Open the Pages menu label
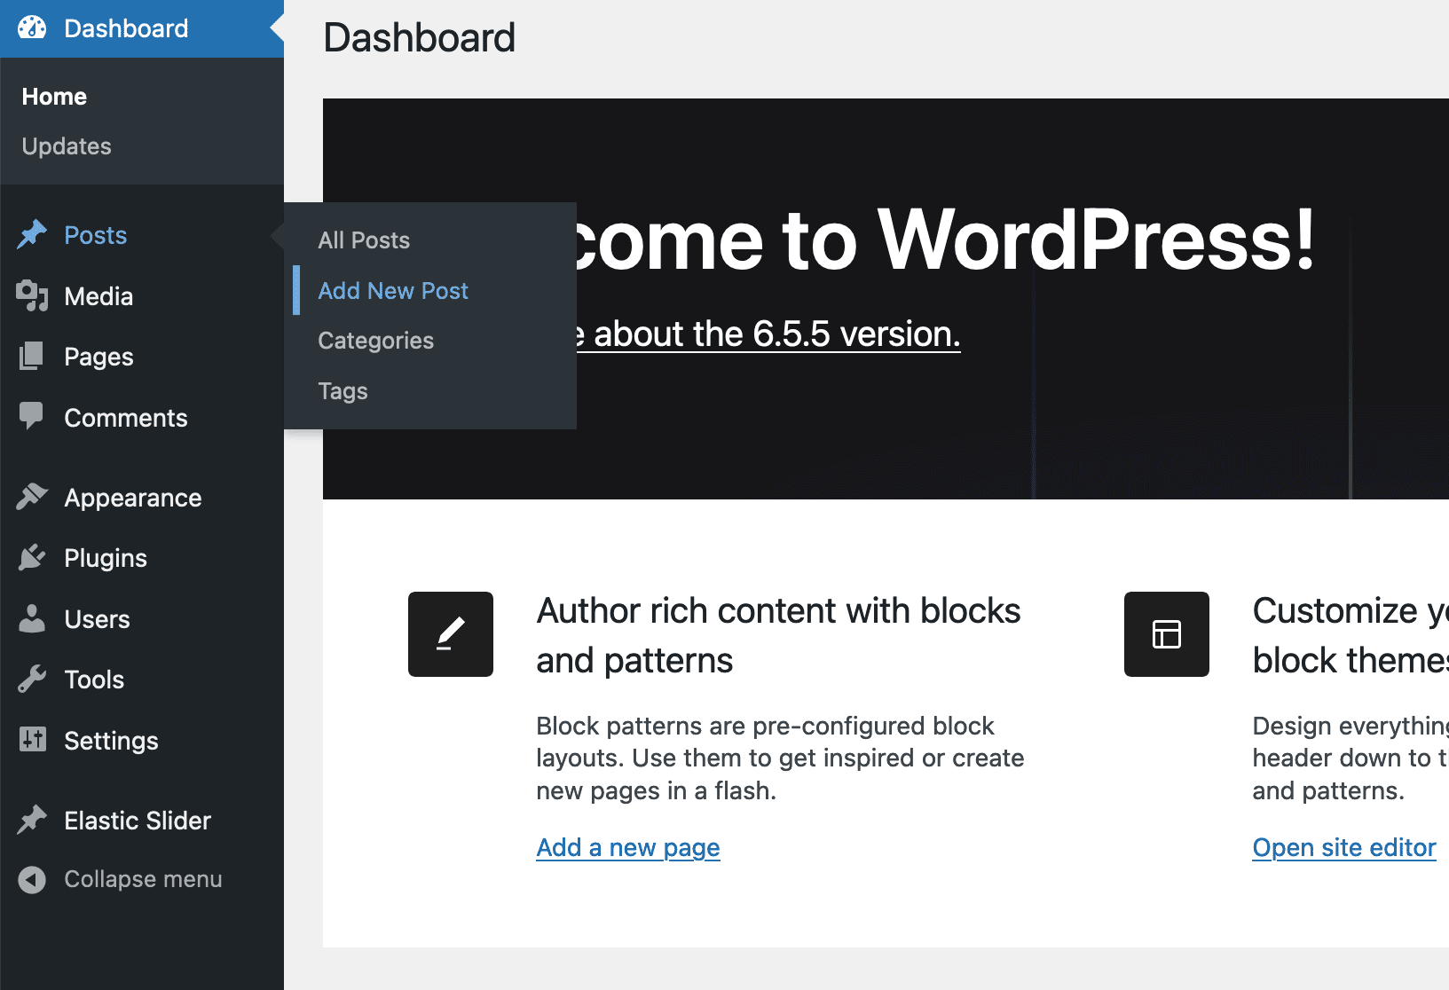 [x=98, y=357]
